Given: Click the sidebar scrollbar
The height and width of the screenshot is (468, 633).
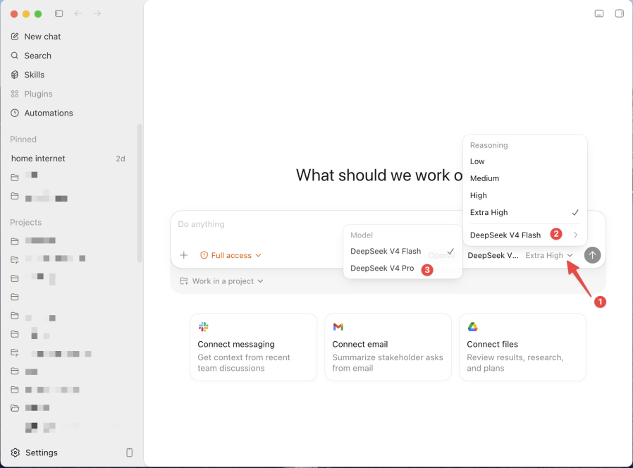Looking at the screenshot, I should click(x=140, y=193).
